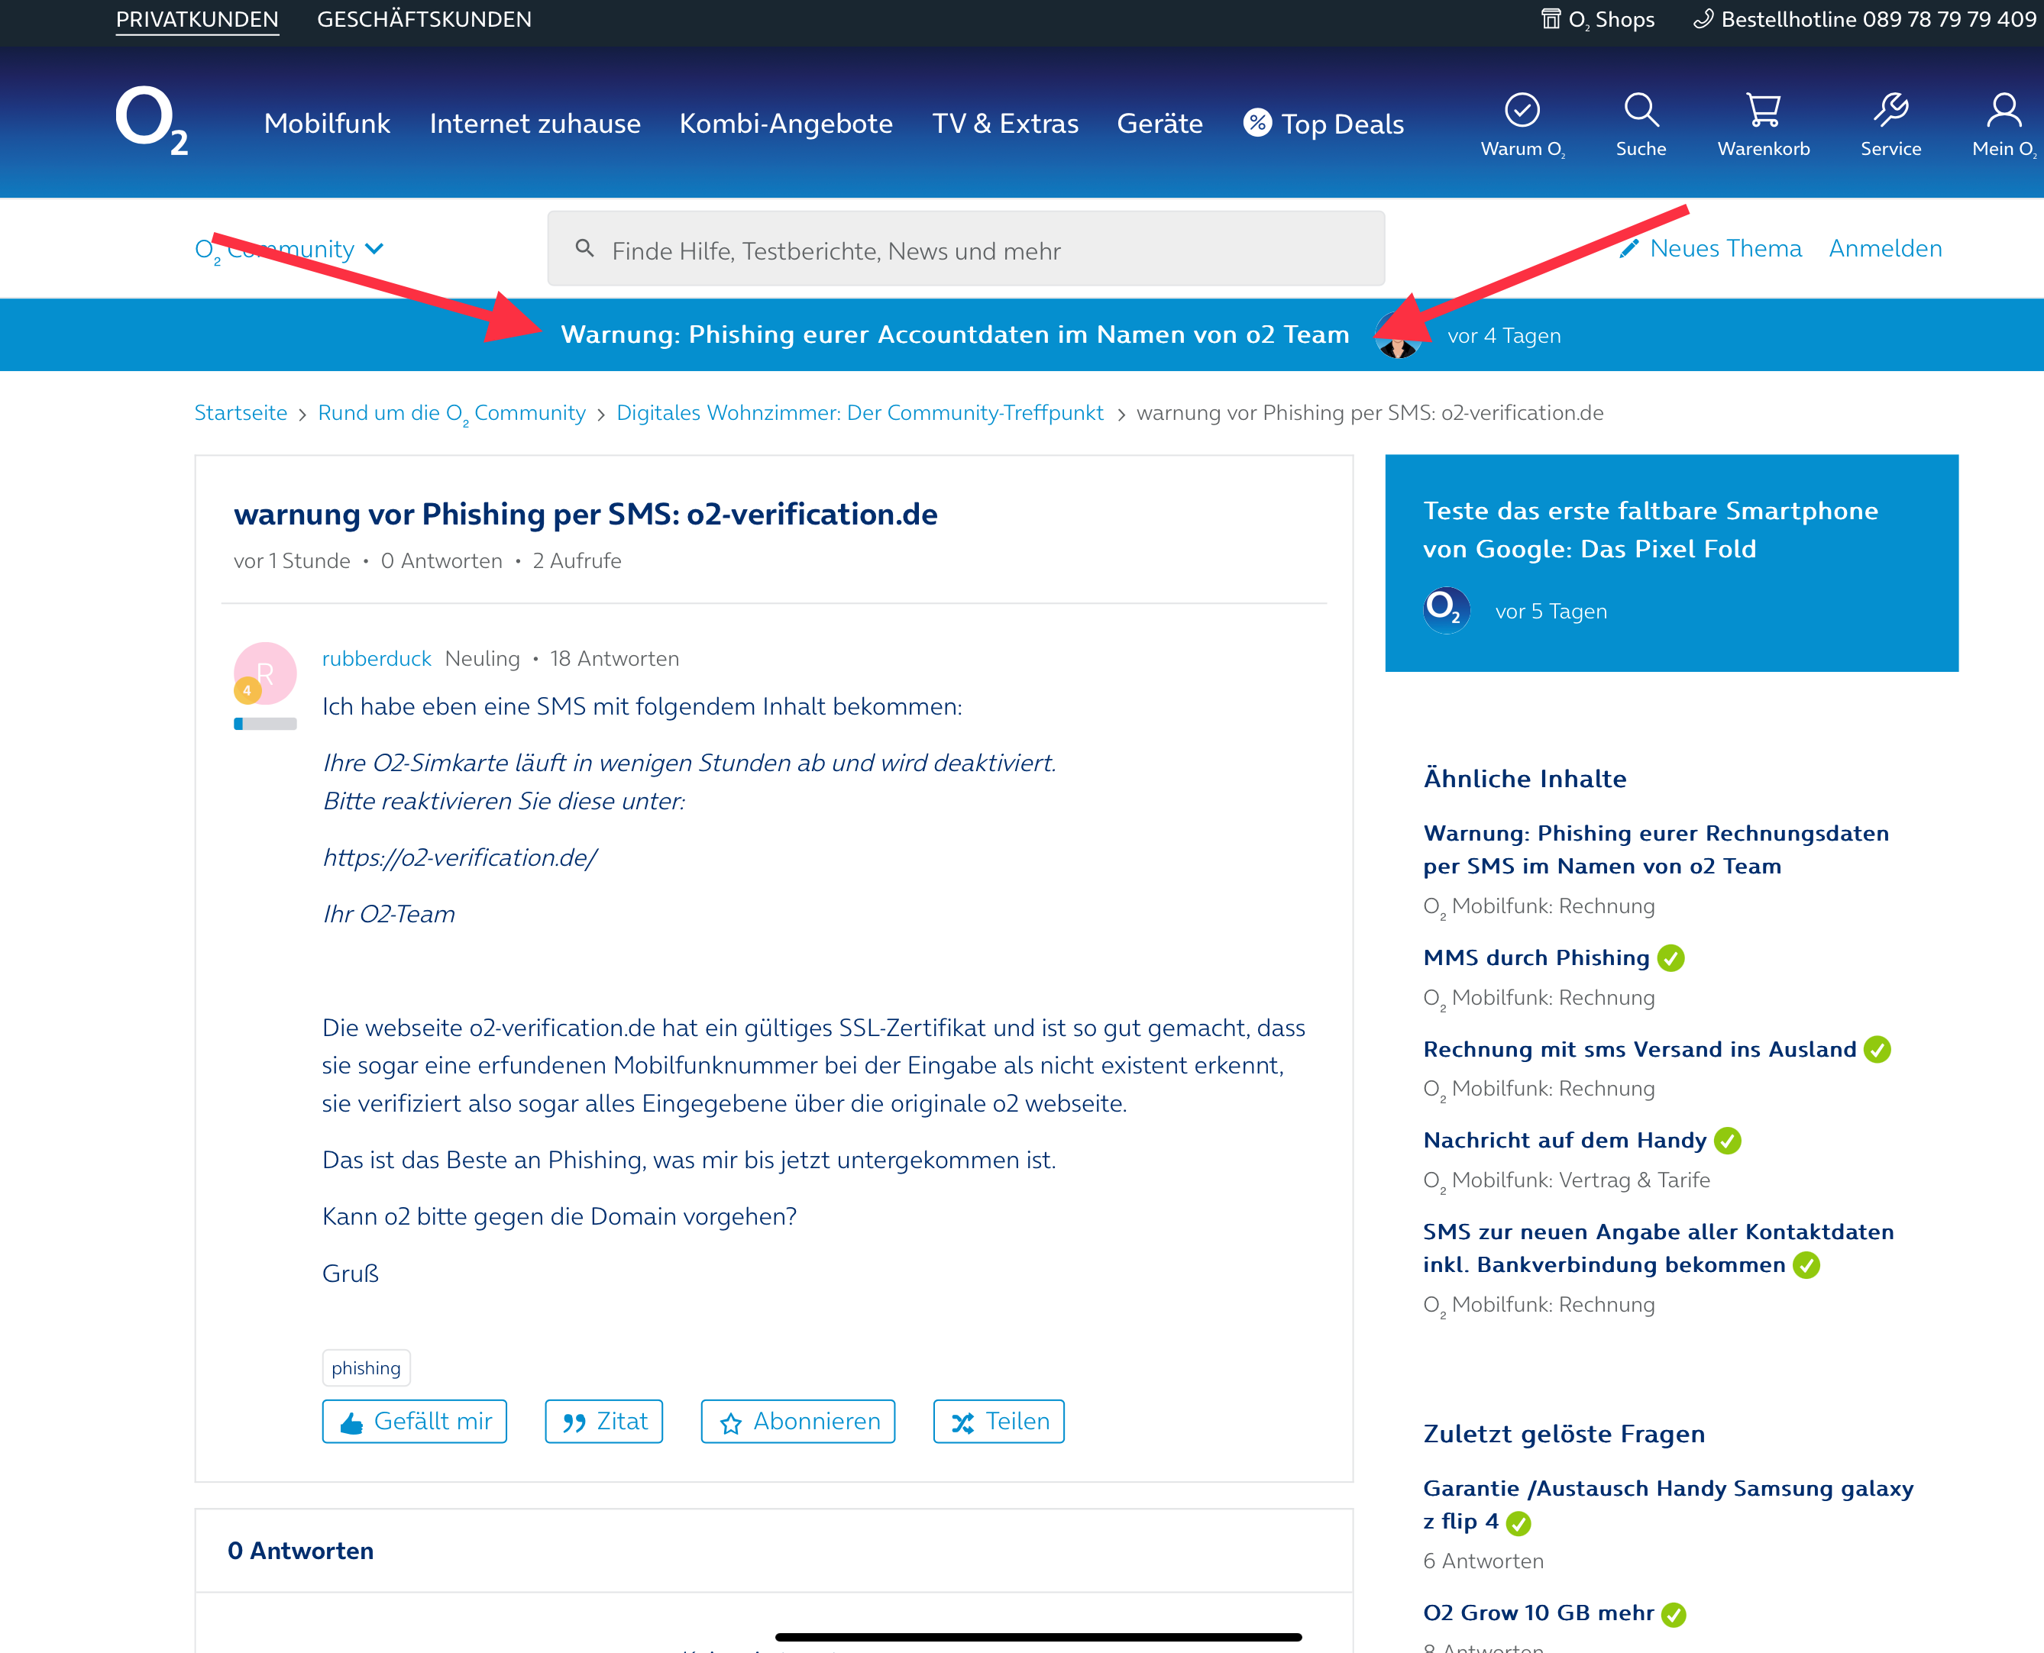Open SMS zur neuen Angabe aller Kontaktdaten topic
The width and height of the screenshot is (2044, 1653).
coord(1658,1248)
